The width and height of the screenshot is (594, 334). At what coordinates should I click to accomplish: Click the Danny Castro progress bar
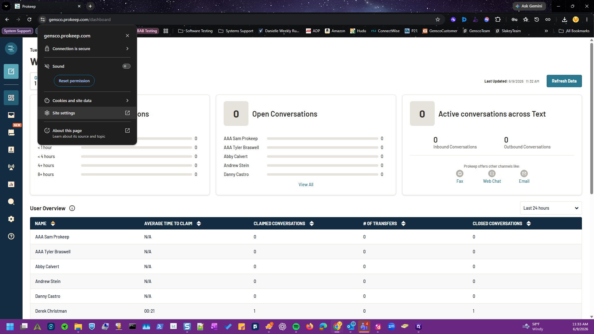tap(322, 174)
